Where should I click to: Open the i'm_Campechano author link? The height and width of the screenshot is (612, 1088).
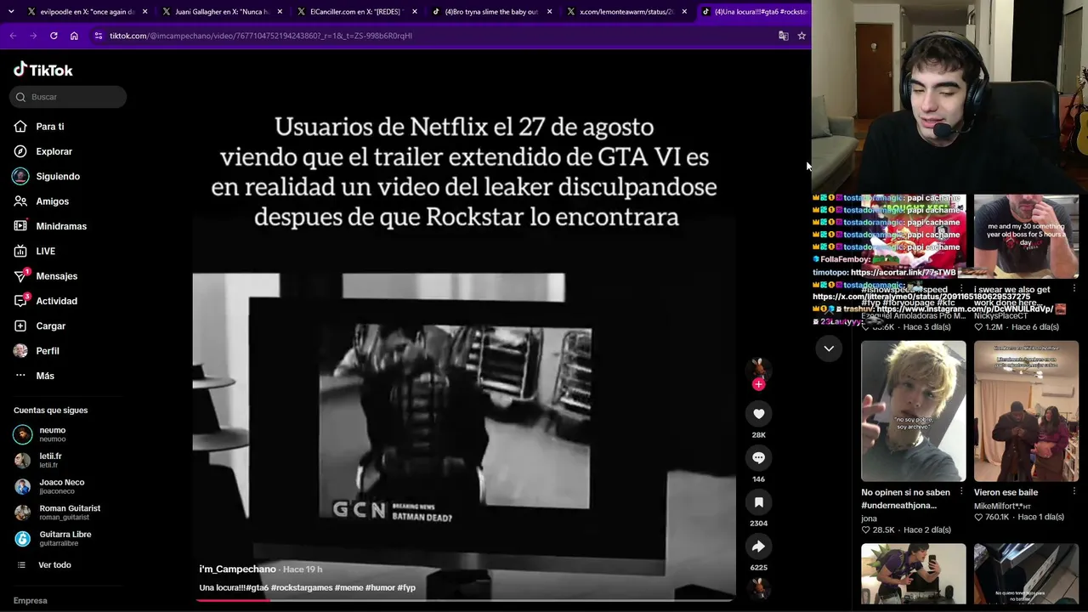(x=237, y=569)
